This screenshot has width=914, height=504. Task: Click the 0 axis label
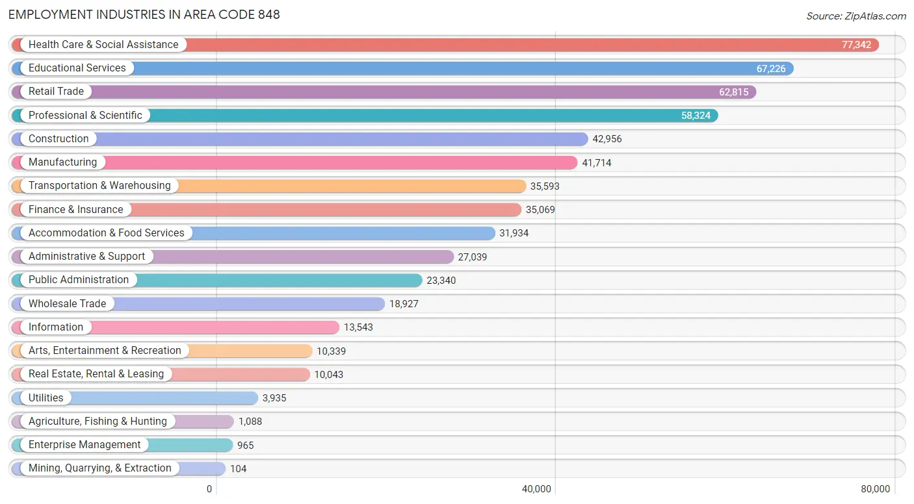pyautogui.click(x=209, y=489)
